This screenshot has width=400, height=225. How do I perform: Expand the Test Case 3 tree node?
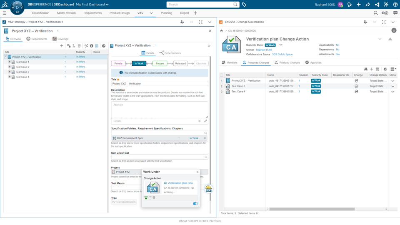(x=10, y=72)
